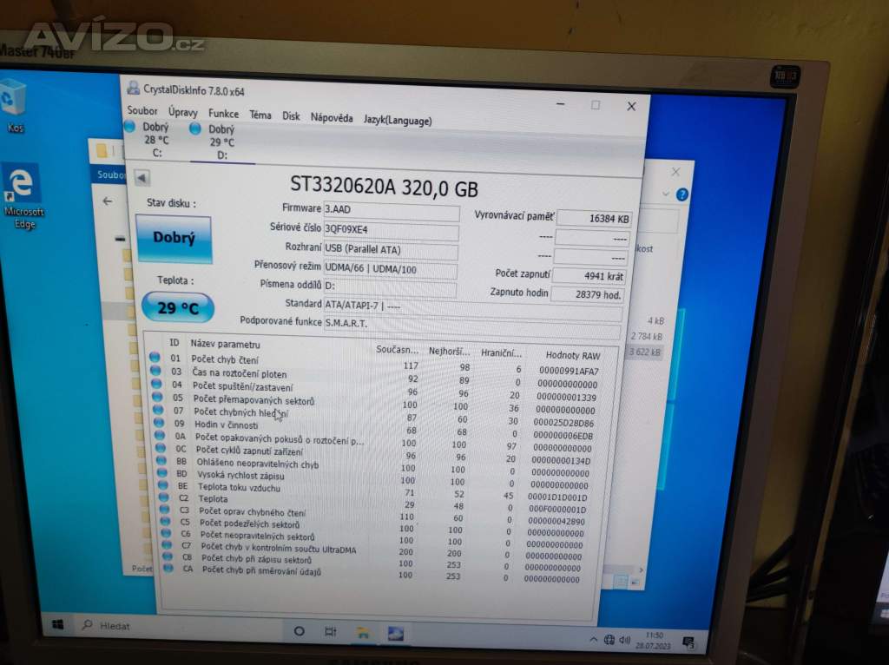Click status icon of Počet cyklů zapnutí zařízení

pos(161,448)
